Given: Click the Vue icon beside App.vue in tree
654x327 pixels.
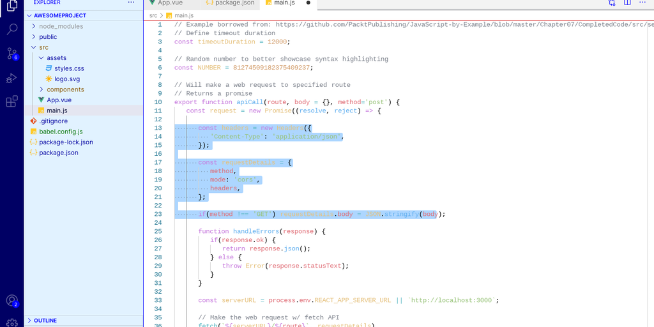Looking at the screenshot, I should point(42,100).
